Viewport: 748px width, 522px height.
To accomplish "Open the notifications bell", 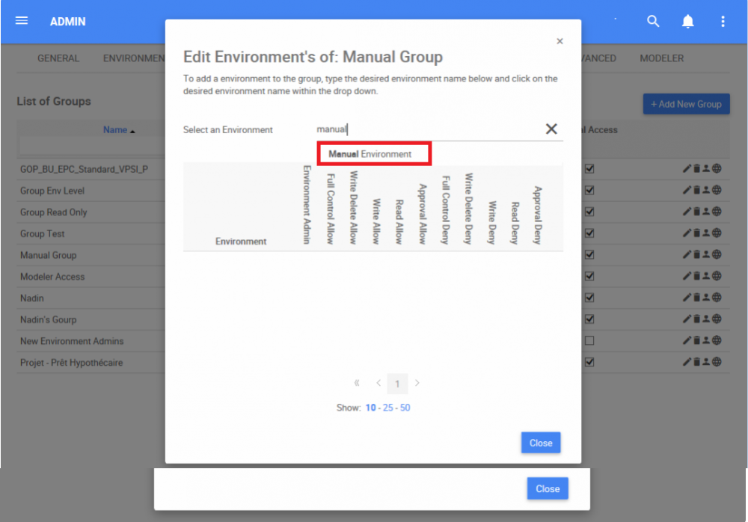I will (x=688, y=22).
